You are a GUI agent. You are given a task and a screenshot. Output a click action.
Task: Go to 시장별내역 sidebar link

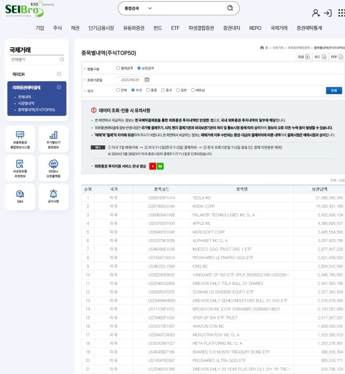[26, 103]
